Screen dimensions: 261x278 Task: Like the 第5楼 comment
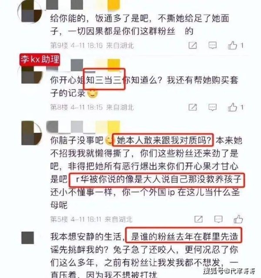238,219
